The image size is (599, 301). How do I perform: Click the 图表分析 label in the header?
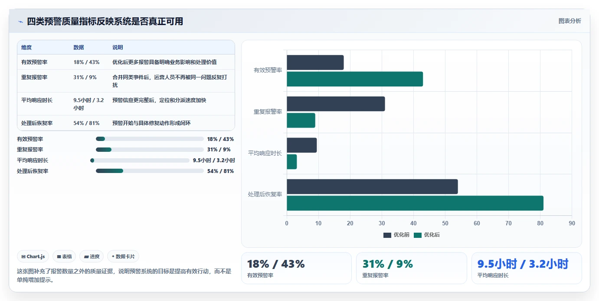click(570, 21)
